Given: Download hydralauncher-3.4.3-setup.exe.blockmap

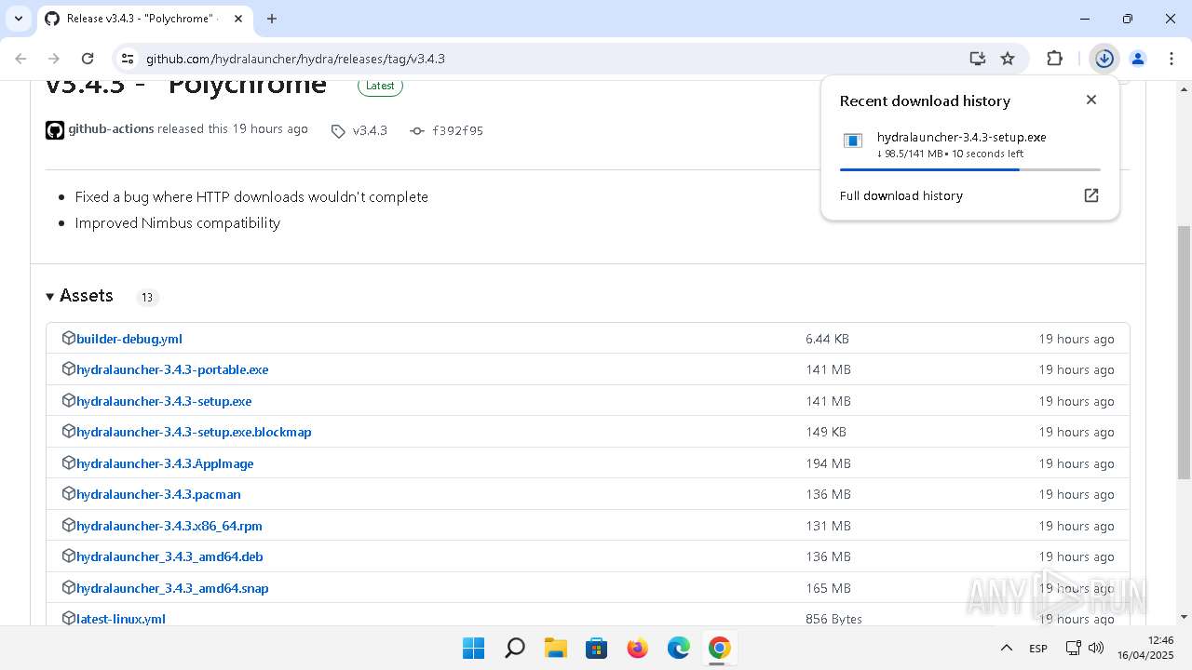Looking at the screenshot, I should (x=194, y=432).
